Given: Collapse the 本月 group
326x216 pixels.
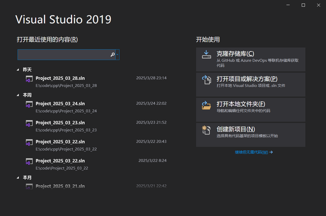Looking at the screenshot, I should 18,178.
